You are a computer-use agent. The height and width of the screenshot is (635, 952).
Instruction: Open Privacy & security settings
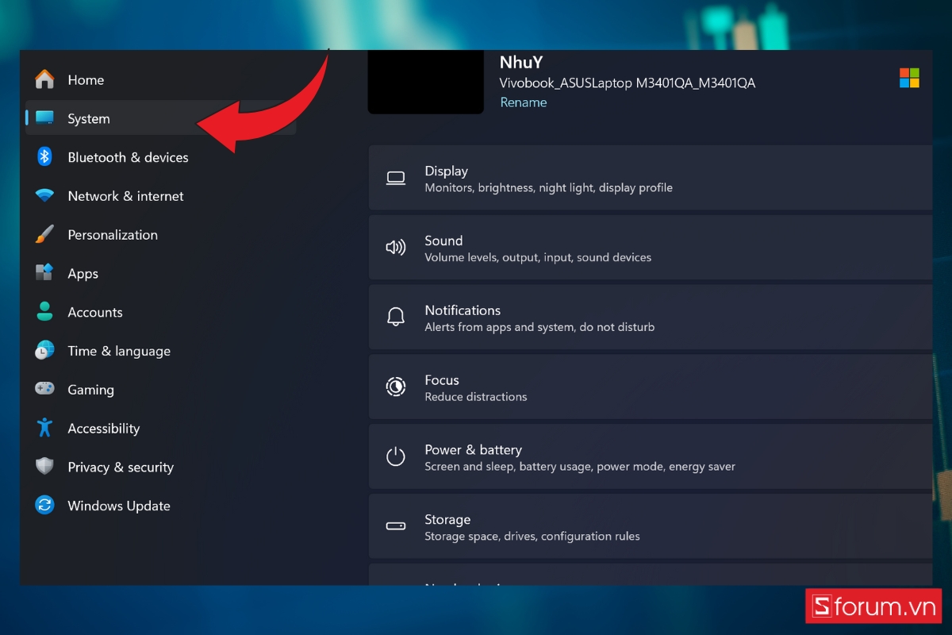[x=160, y=467]
